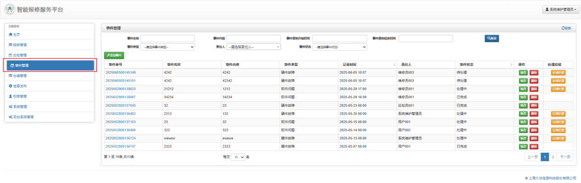Viewport: 581px width, 183px height.
Task: Click 后续处理 for event 2025060500145149
Action: 558,72
